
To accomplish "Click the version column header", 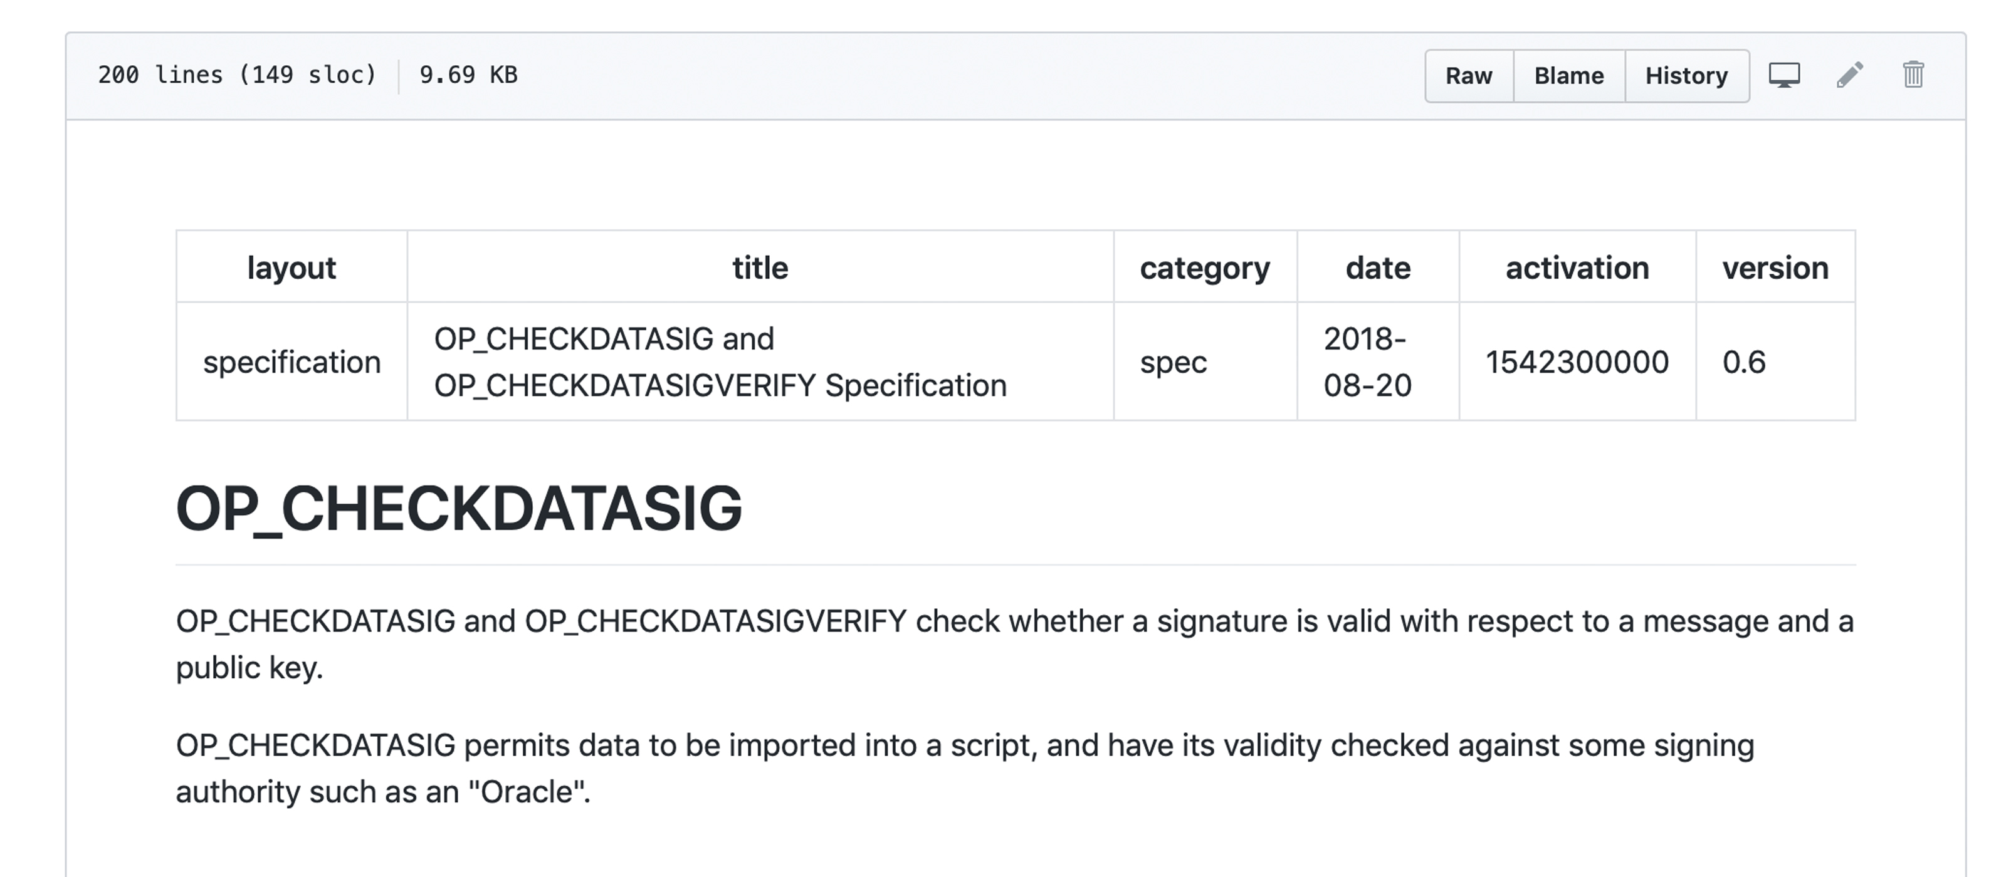I will (1775, 267).
